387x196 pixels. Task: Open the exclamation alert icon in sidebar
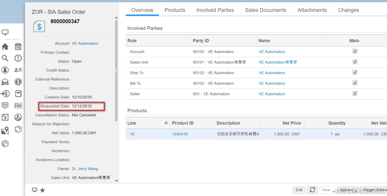click(x=18, y=58)
